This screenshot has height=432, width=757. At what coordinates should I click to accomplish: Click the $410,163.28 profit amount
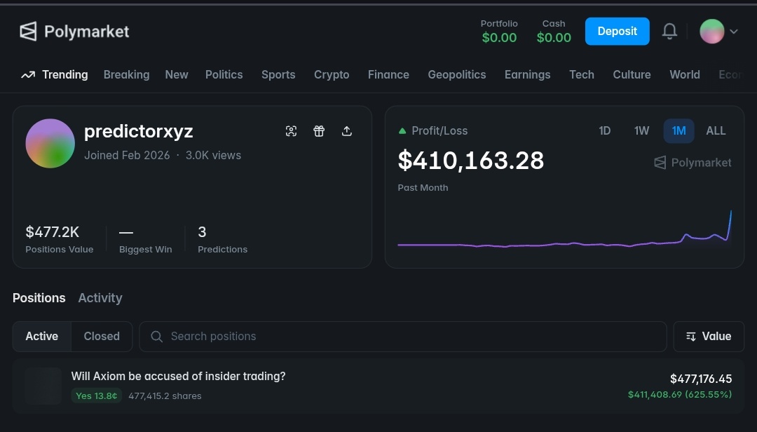pyautogui.click(x=471, y=161)
